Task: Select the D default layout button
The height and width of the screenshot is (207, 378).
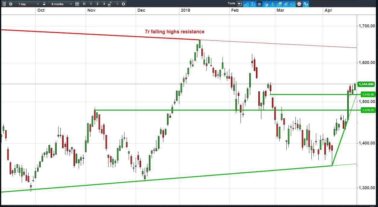Action: tap(84, 4)
